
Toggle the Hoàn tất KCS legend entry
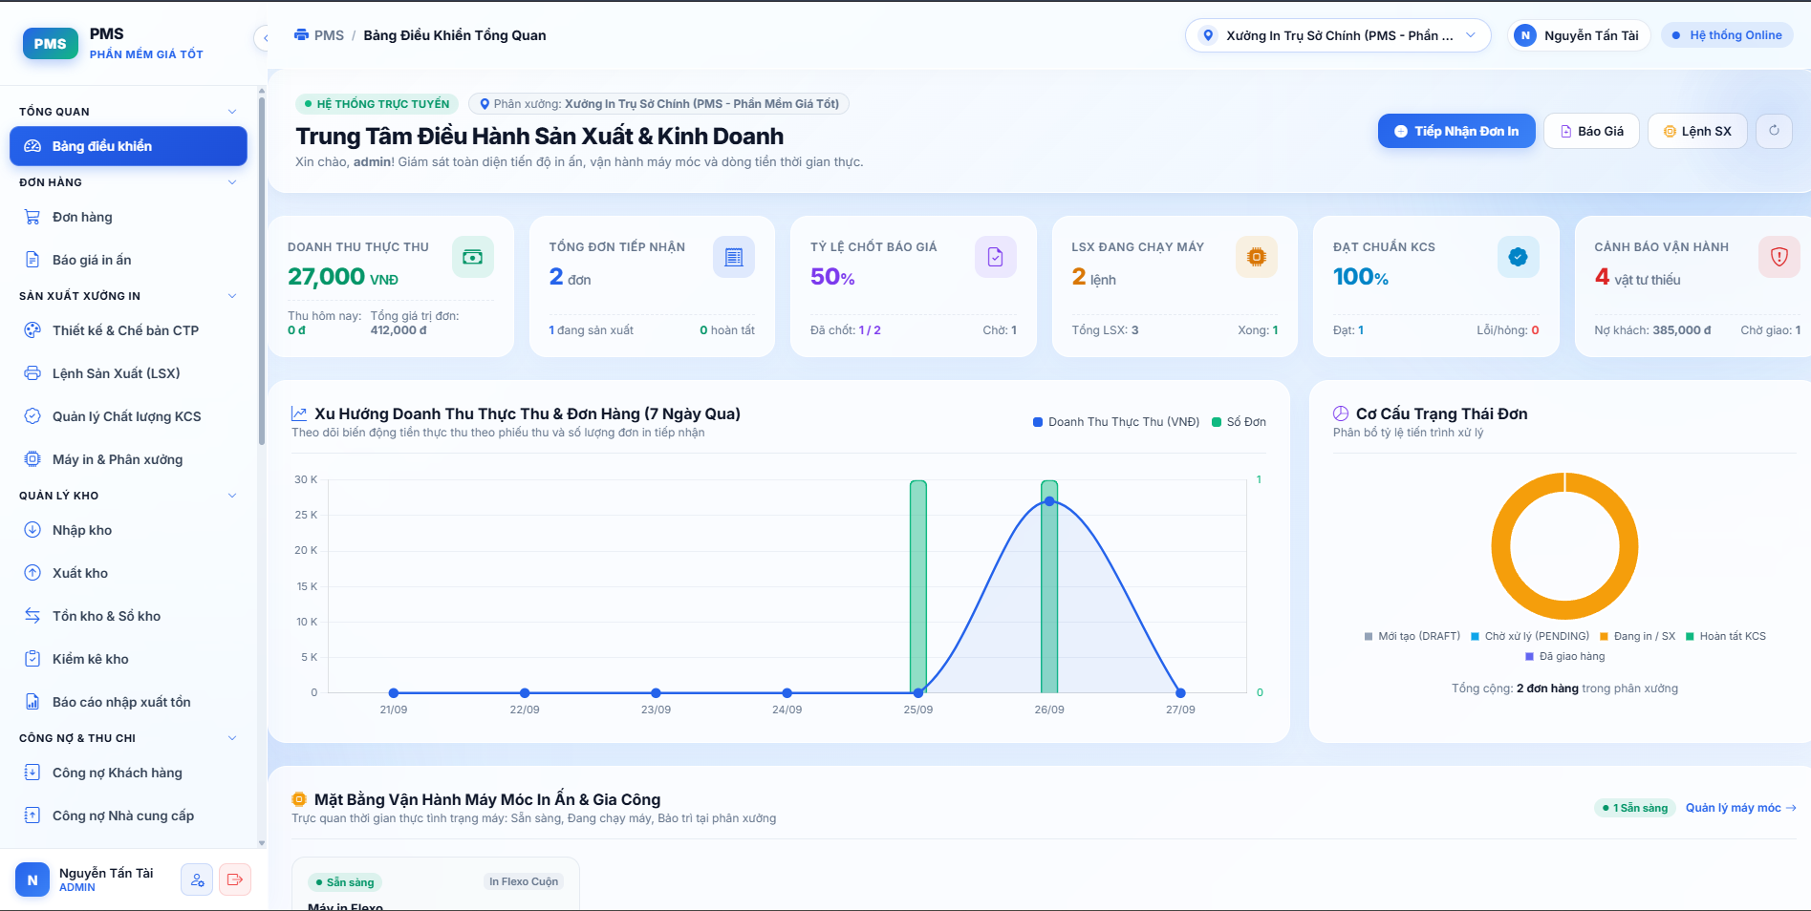pos(1726,636)
